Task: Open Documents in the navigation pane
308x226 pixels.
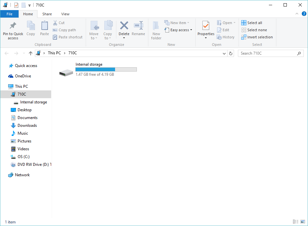Action: pyautogui.click(x=24, y=118)
